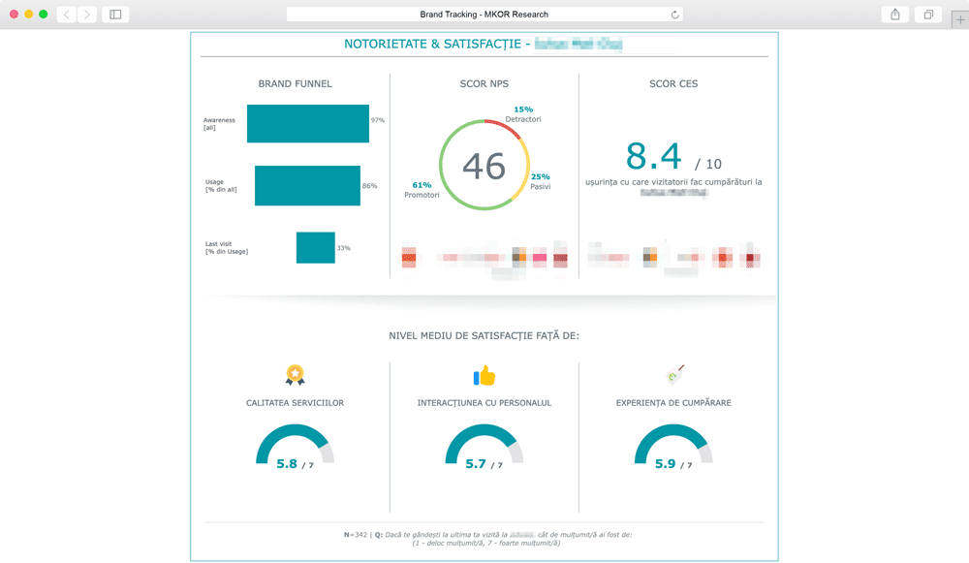Reload the page with the refresh icon
Screen dimensions: 969x563
pos(674,15)
